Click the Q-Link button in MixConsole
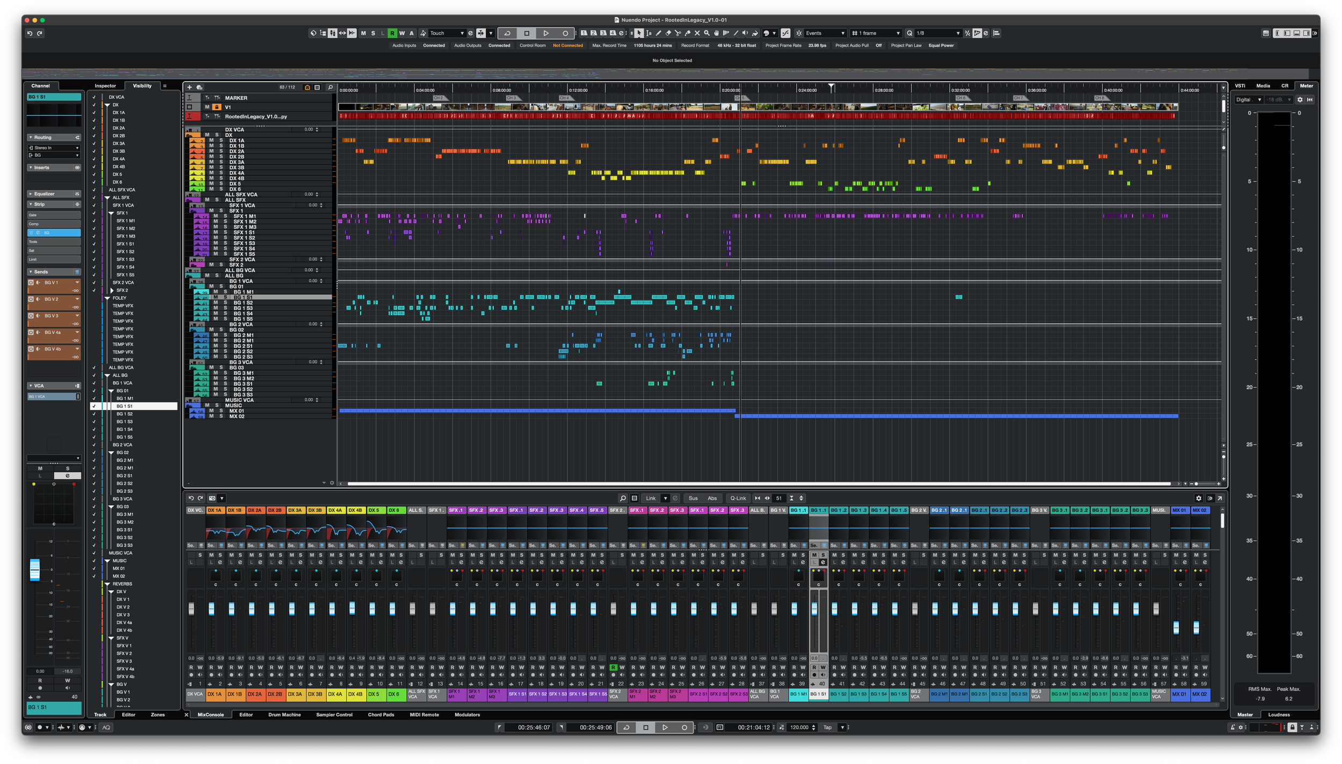The width and height of the screenshot is (1342, 764). [738, 498]
